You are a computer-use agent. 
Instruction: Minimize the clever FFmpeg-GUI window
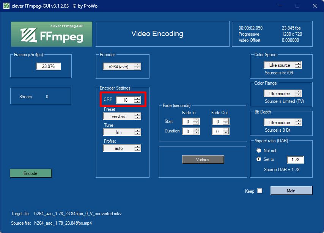(280, 6)
